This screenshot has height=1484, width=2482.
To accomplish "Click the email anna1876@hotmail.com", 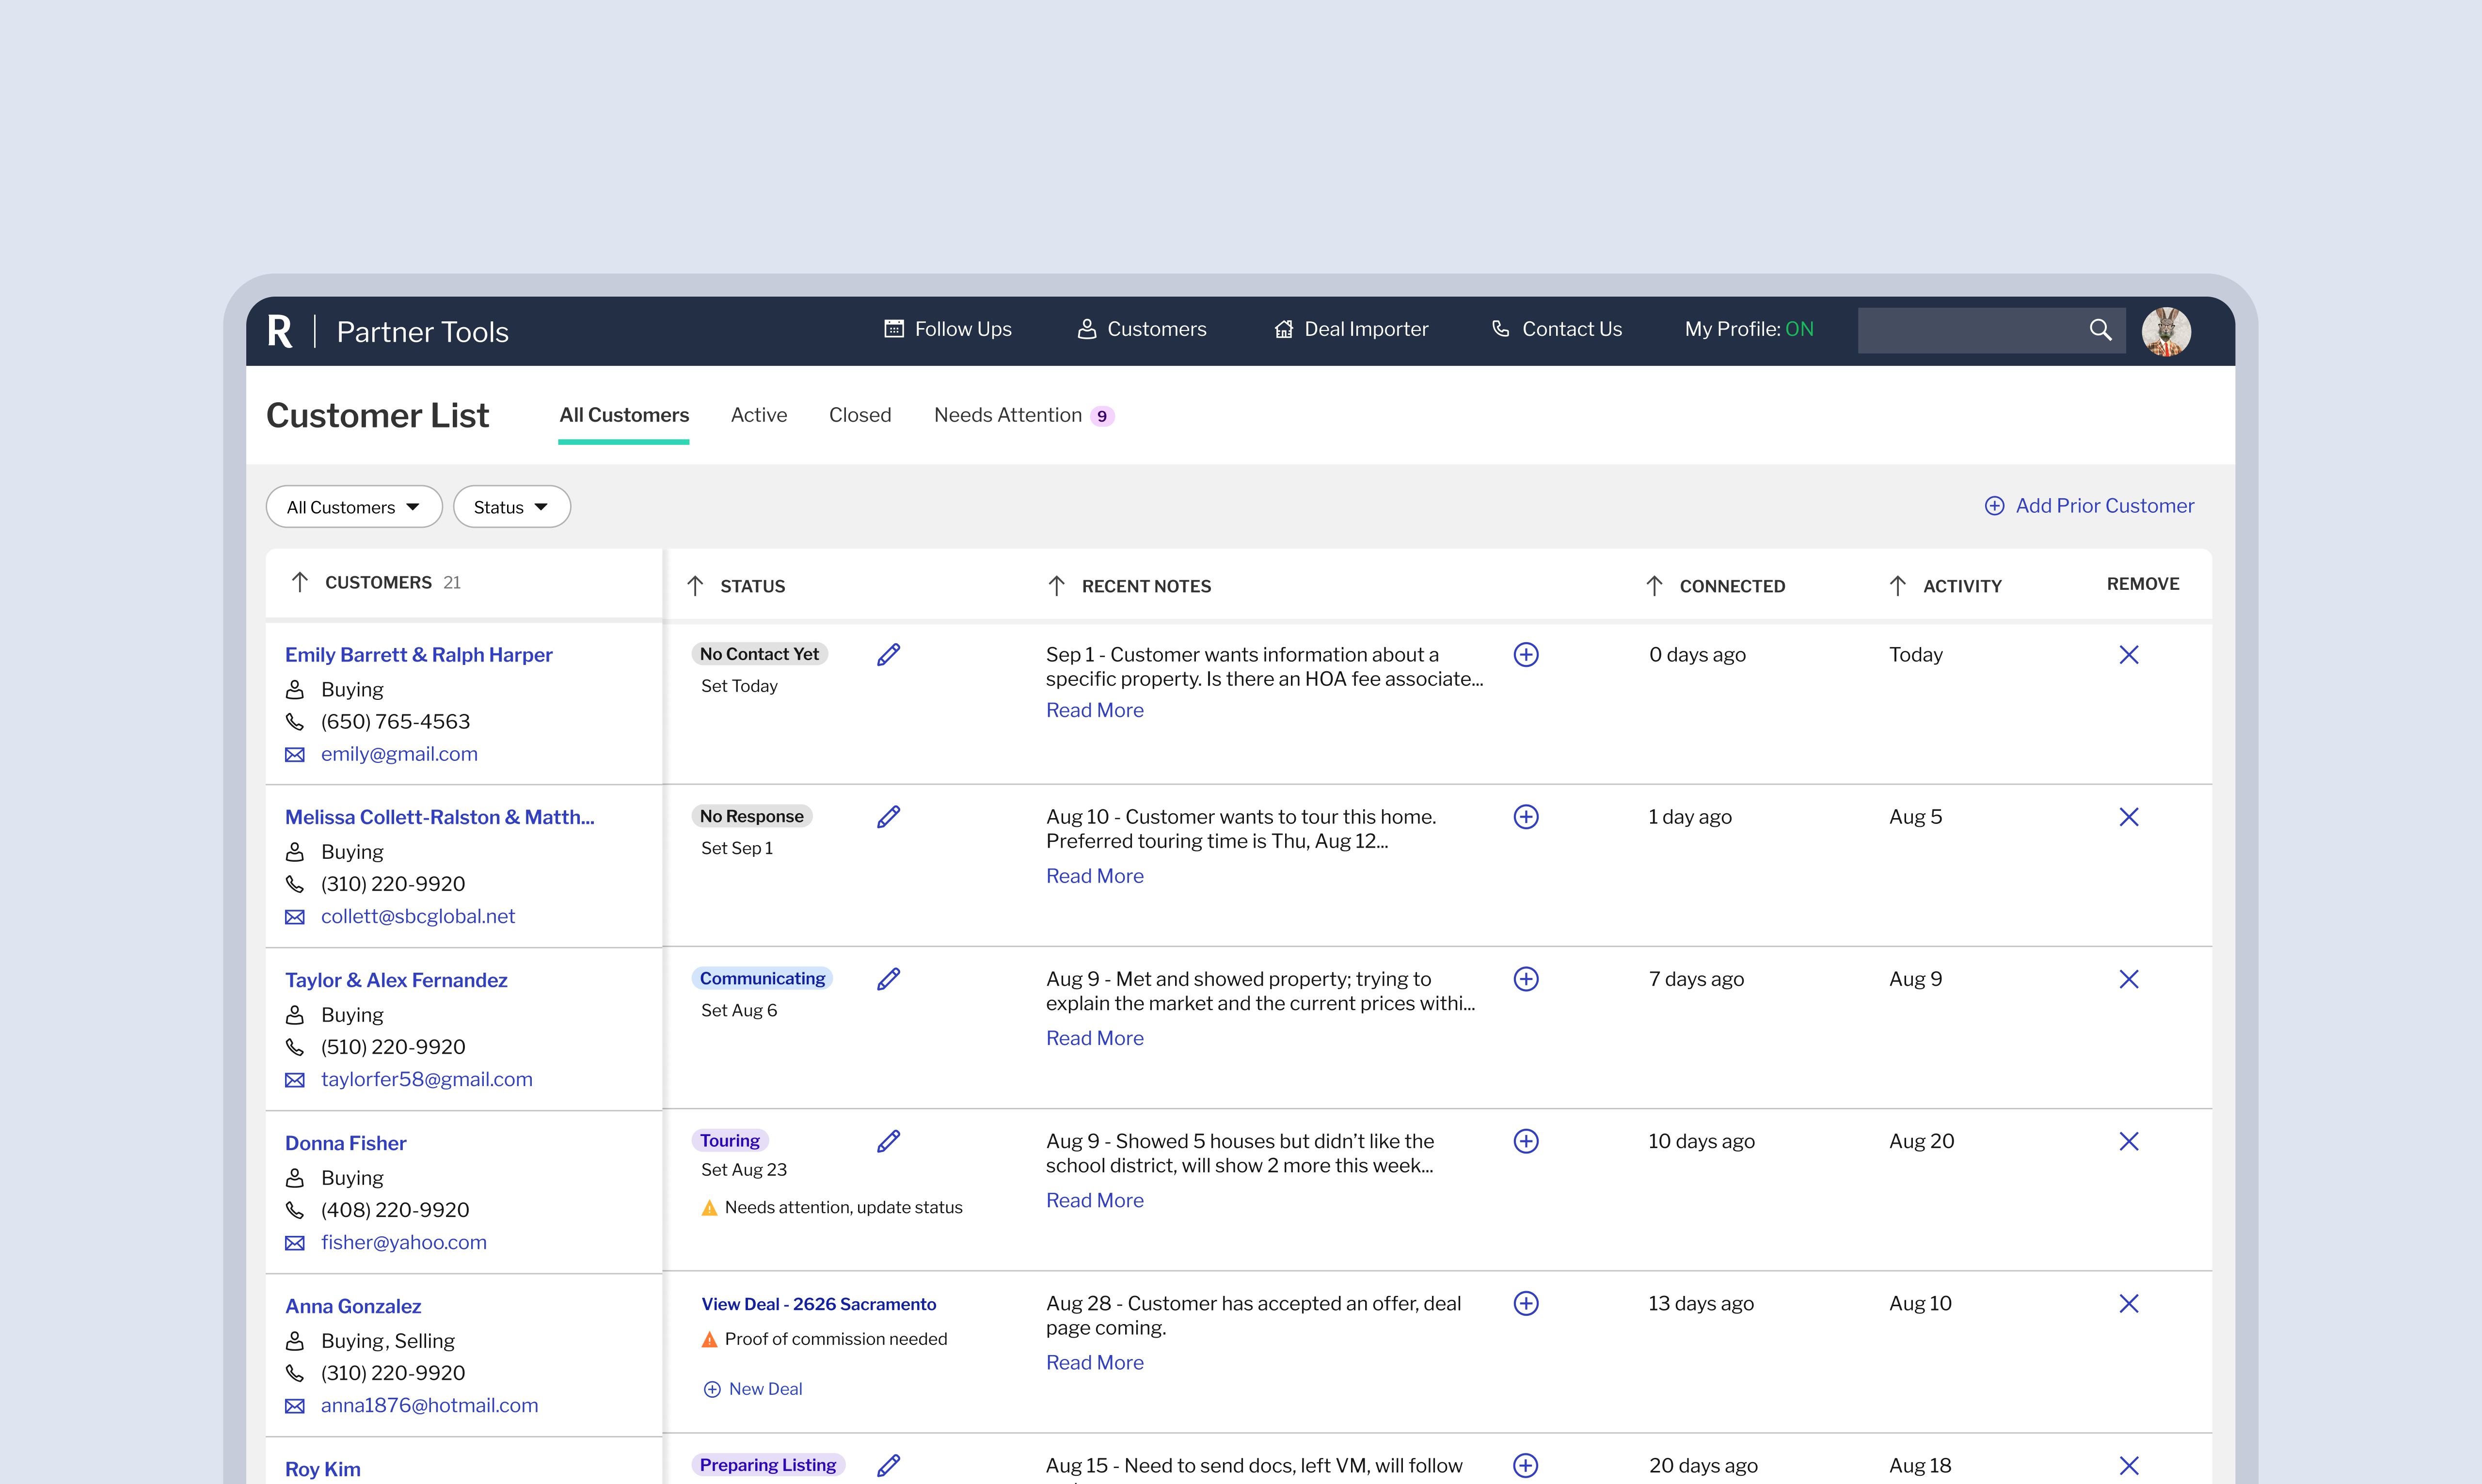I will pyautogui.click(x=430, y=1405).
